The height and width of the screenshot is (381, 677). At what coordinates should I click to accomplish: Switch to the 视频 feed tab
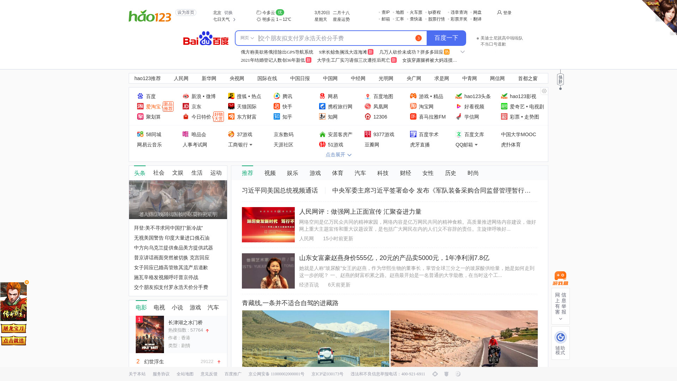[x=270, y=173]
